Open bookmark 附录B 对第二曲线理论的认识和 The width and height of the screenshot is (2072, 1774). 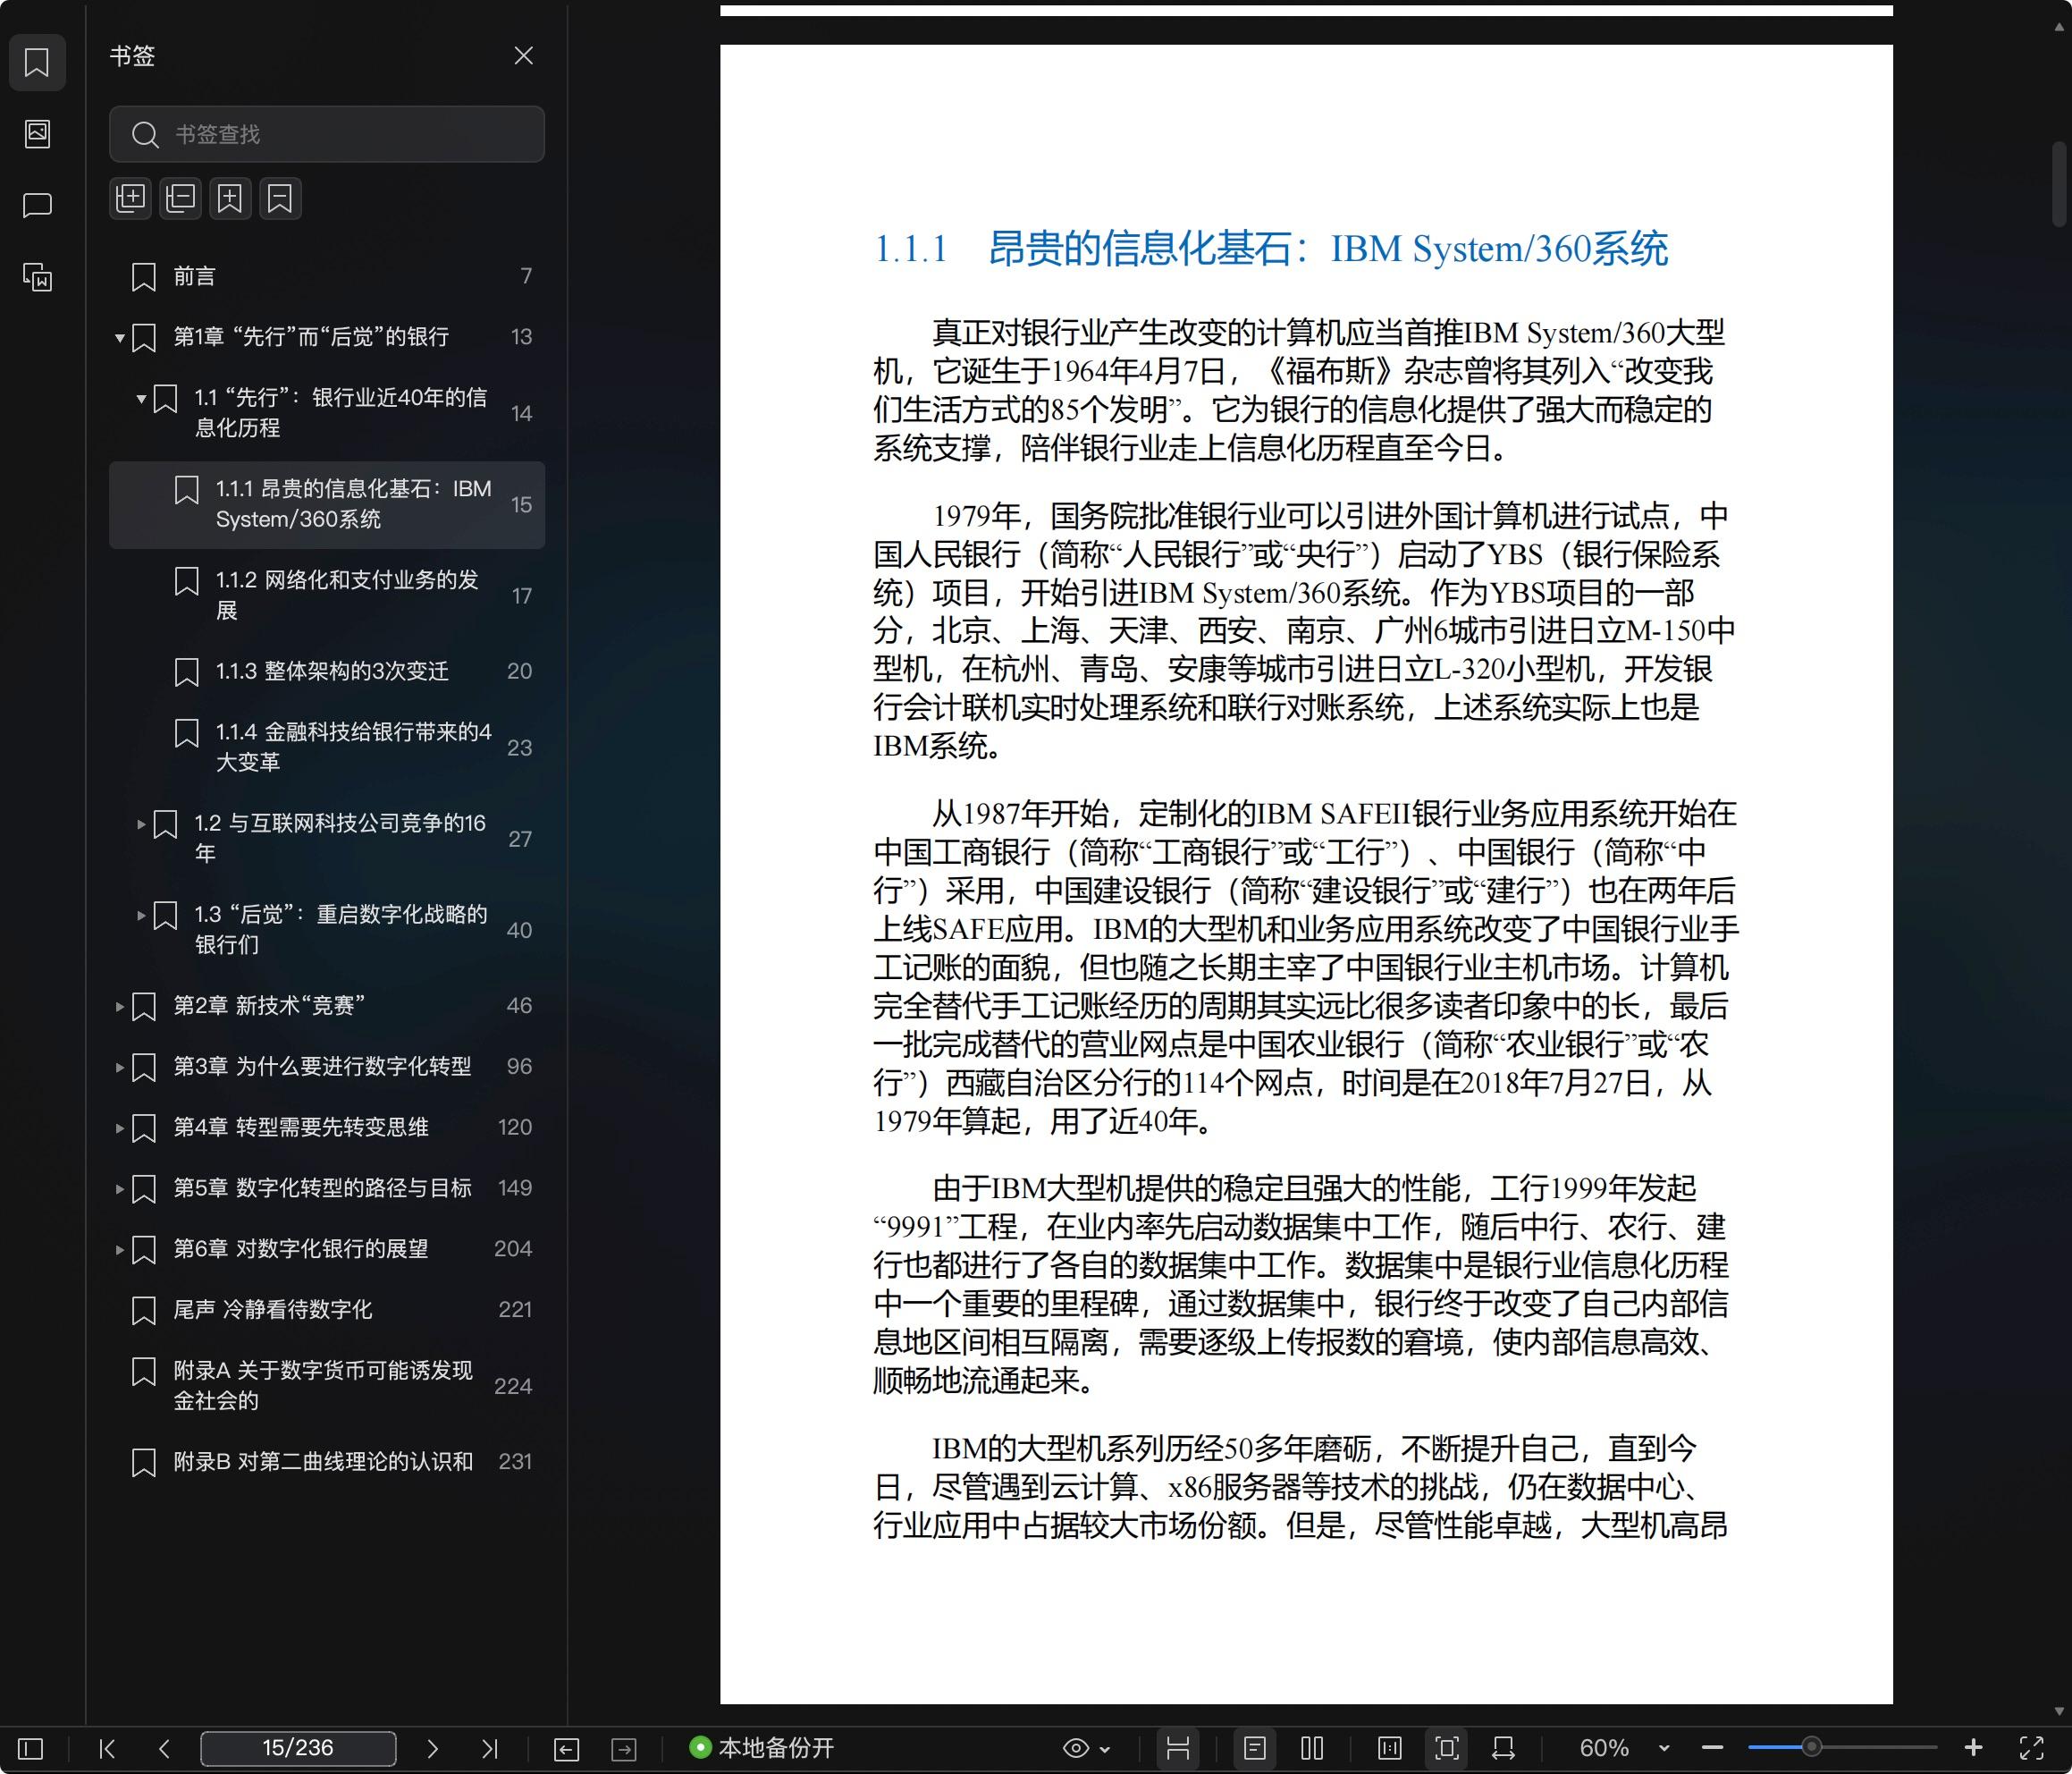pyautogui.click(x=327, y=1462)
